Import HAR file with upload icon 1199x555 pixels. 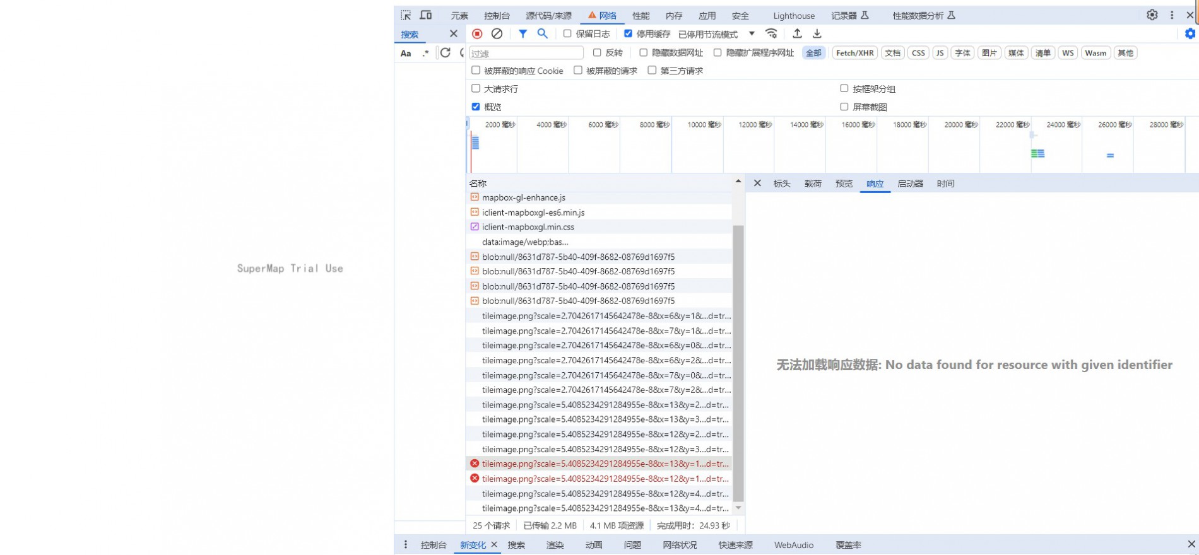[797, 34]
